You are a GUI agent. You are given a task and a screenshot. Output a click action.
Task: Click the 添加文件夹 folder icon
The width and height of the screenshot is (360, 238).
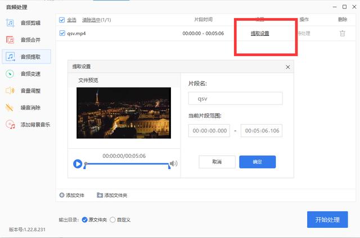(100, 195)
